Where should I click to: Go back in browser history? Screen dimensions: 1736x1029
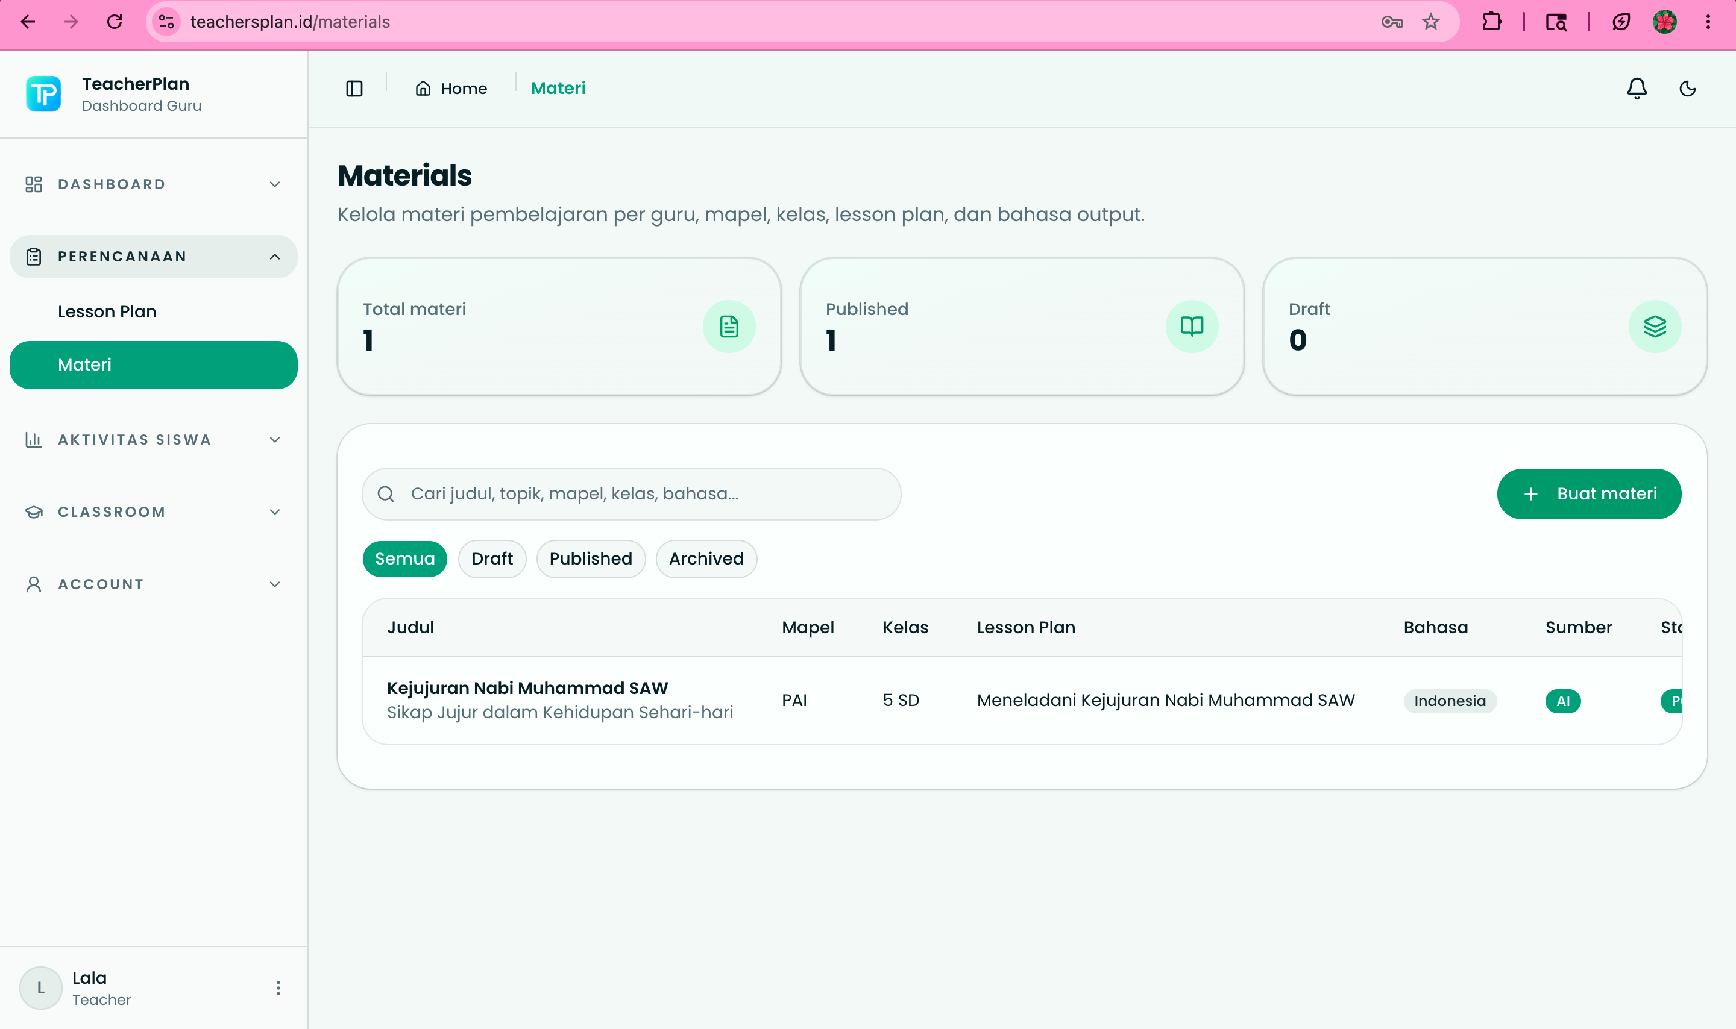coord(28,22)
